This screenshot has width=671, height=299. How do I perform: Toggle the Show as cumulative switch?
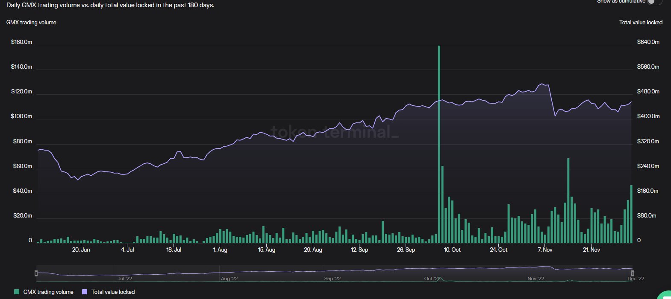[654, 2]
